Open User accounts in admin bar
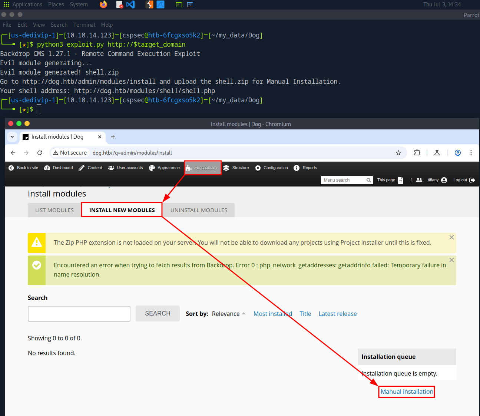The width and height of the screenshot is (480, 416). click(x=126, y=168)
